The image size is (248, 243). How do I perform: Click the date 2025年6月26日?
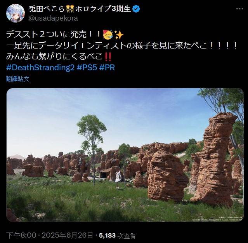pos(67,236)
